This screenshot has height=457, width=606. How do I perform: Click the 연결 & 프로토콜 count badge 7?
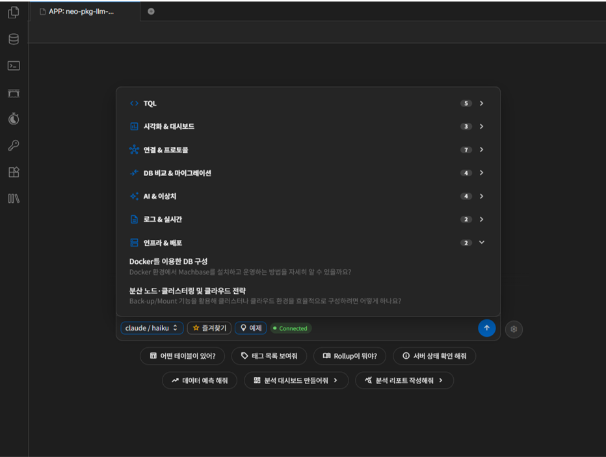[x=466, y=150]
